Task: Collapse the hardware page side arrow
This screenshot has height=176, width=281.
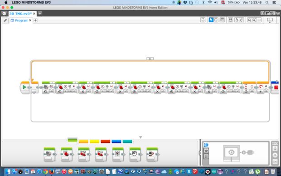Action: (x=200, y=153)
